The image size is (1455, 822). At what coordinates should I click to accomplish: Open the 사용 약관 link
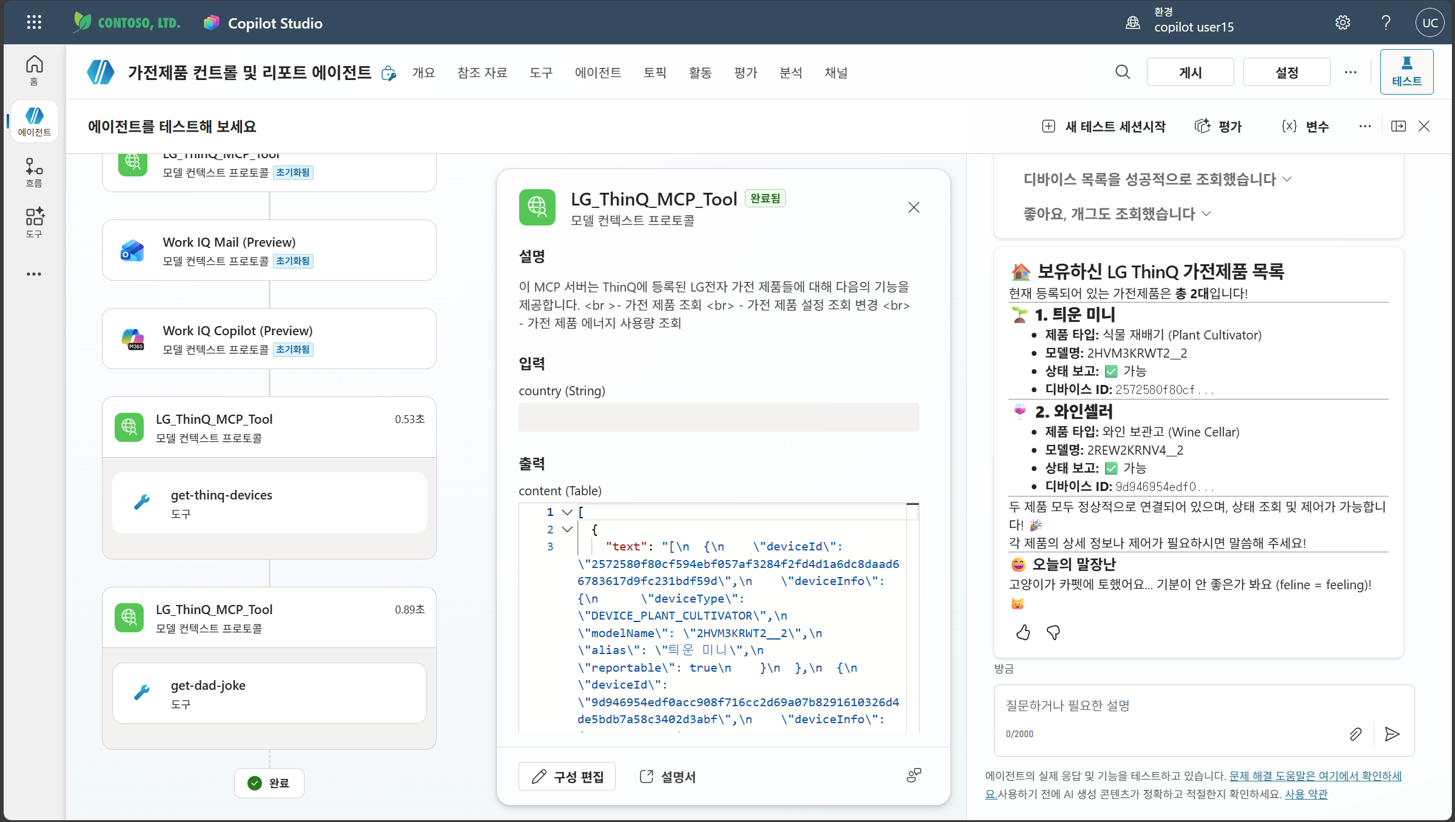click(x=1306, y=794)
